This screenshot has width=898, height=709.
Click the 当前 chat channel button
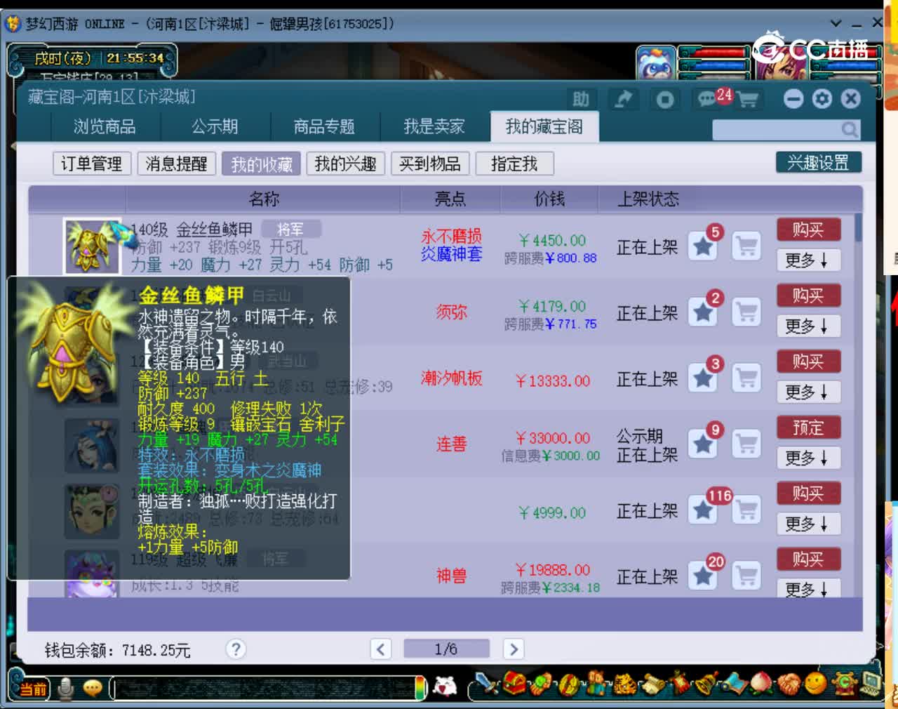tap(32, 689)
